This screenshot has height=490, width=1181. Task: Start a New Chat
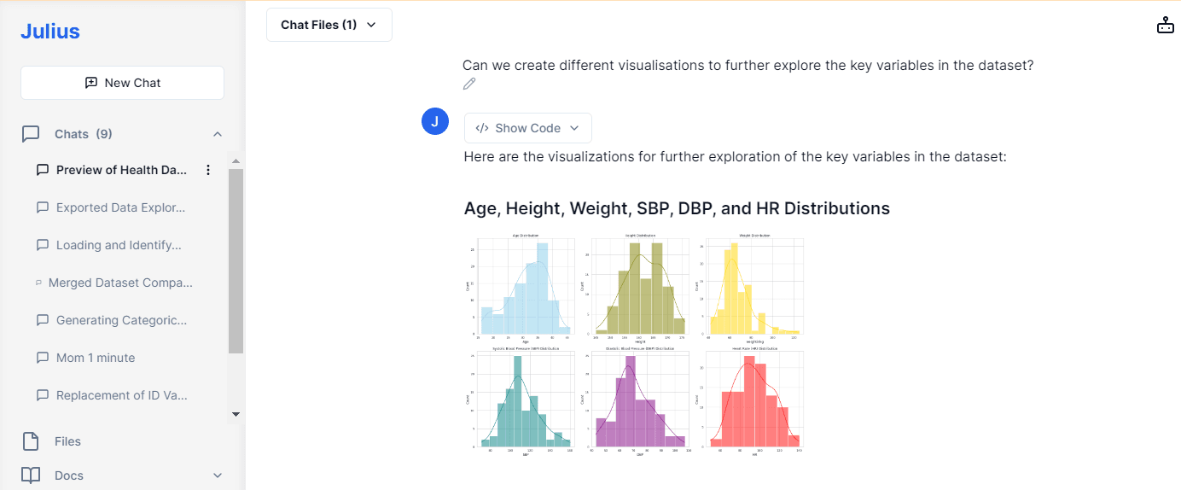pos(122,83)
